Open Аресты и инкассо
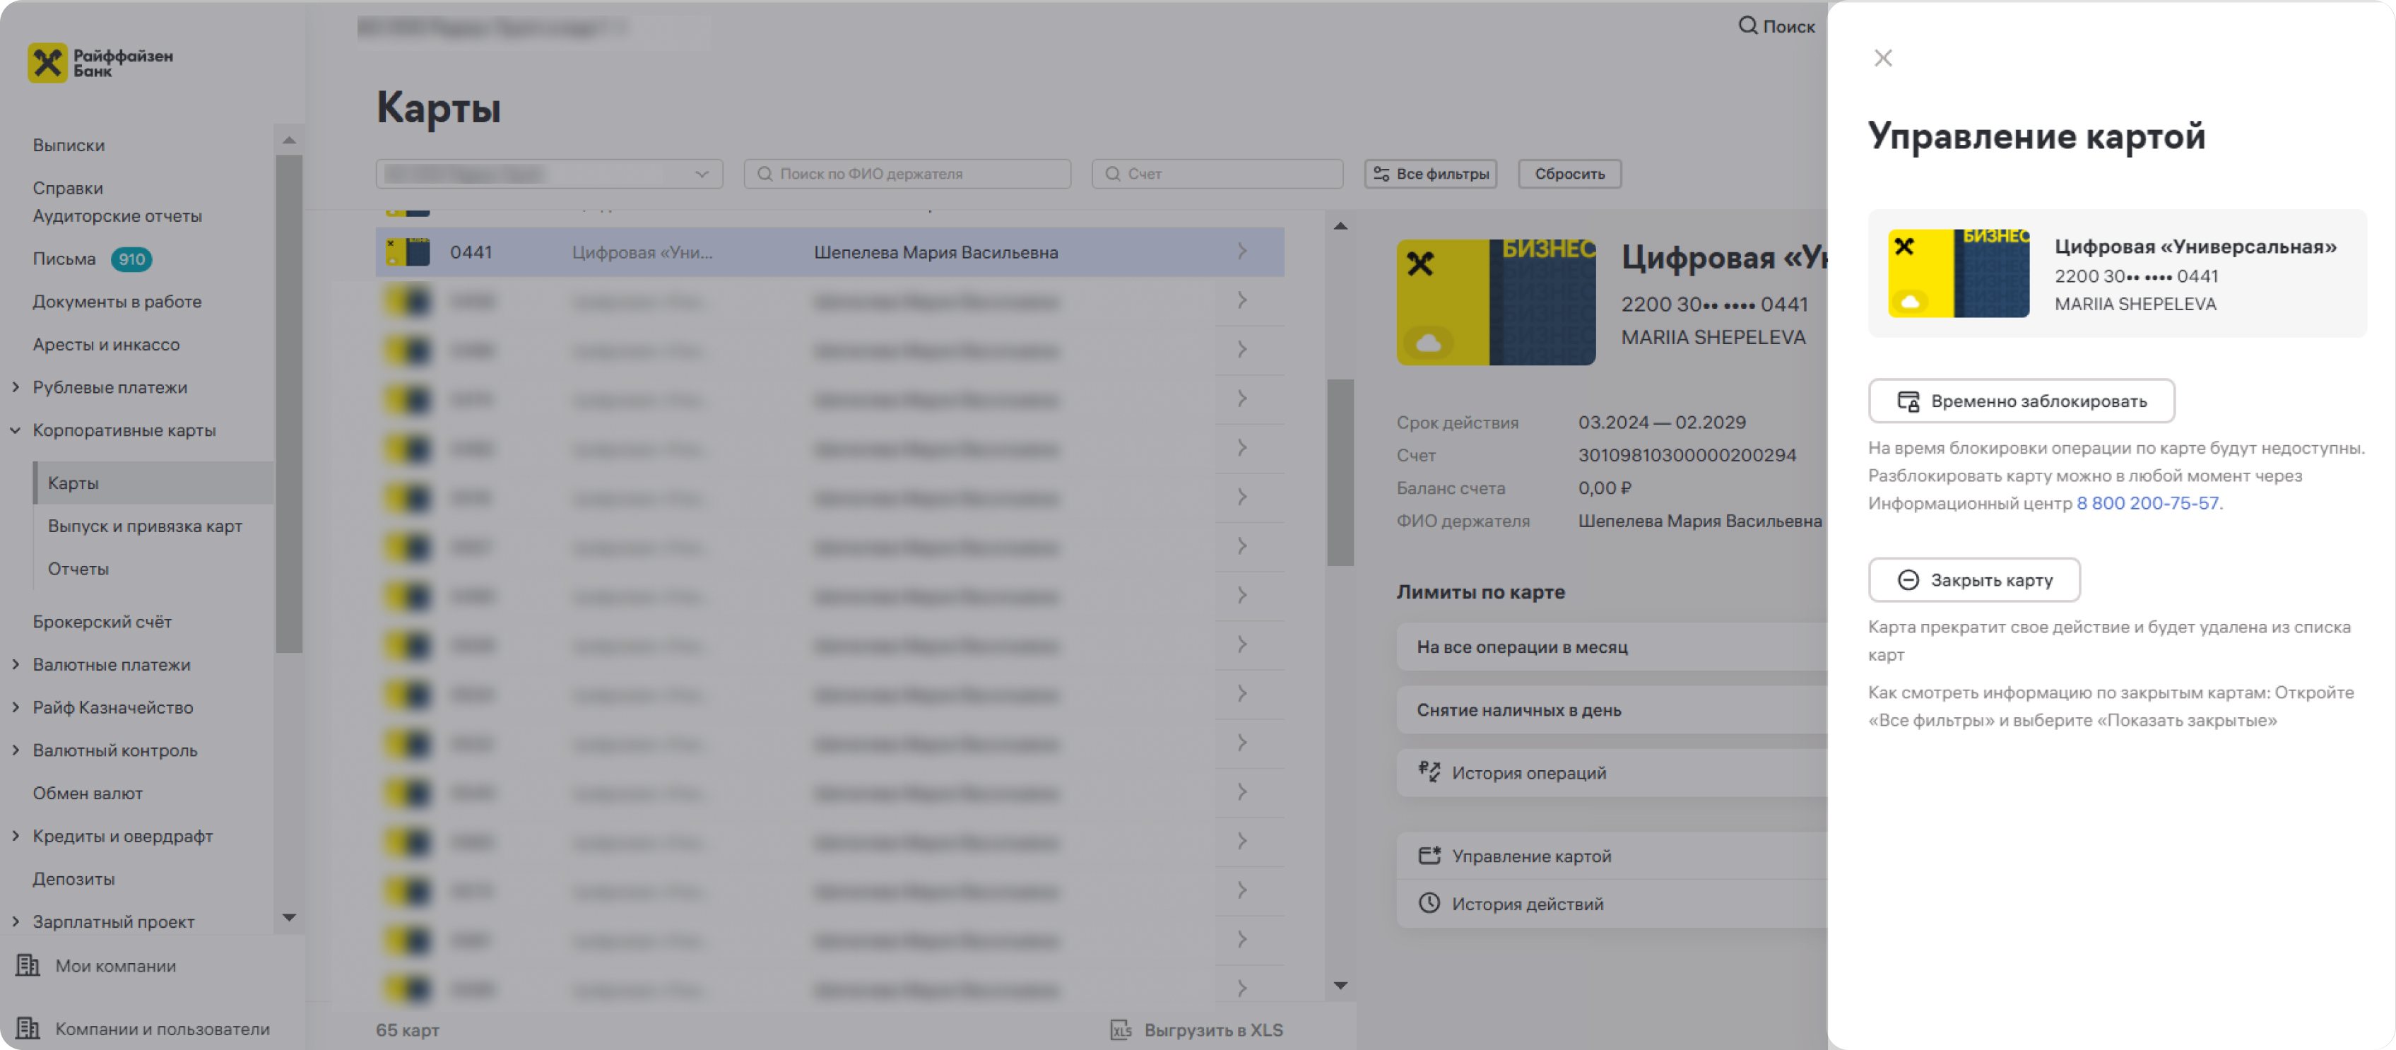Screen dimensions: 2396x1050 tap(106, 344)
